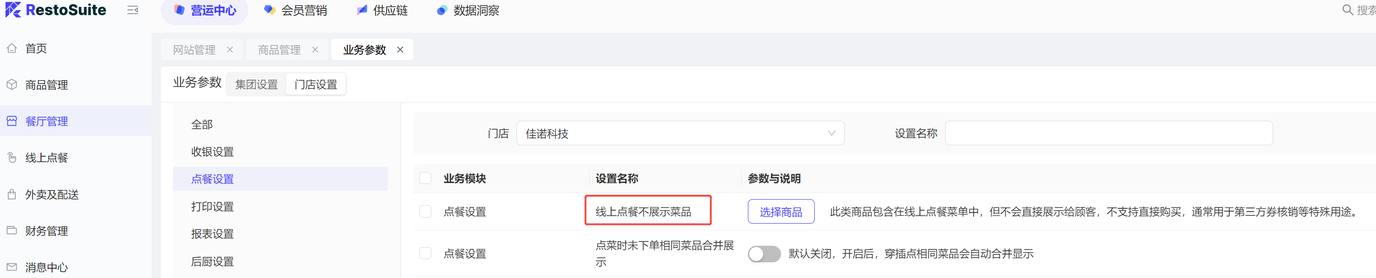The height and width of the screenshot is (278, 1376).
Task: Click the 财务管理 folder icon
Action: click(x=12, y=231)
